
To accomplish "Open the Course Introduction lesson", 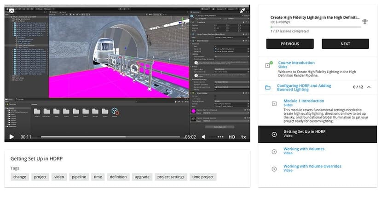I will [296, 62].
